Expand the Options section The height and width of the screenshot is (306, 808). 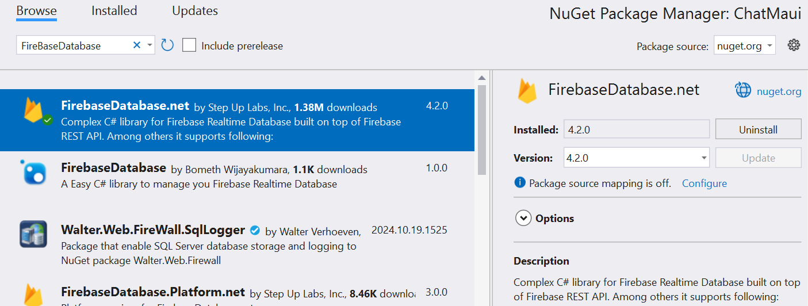click(x=523, y=219)
